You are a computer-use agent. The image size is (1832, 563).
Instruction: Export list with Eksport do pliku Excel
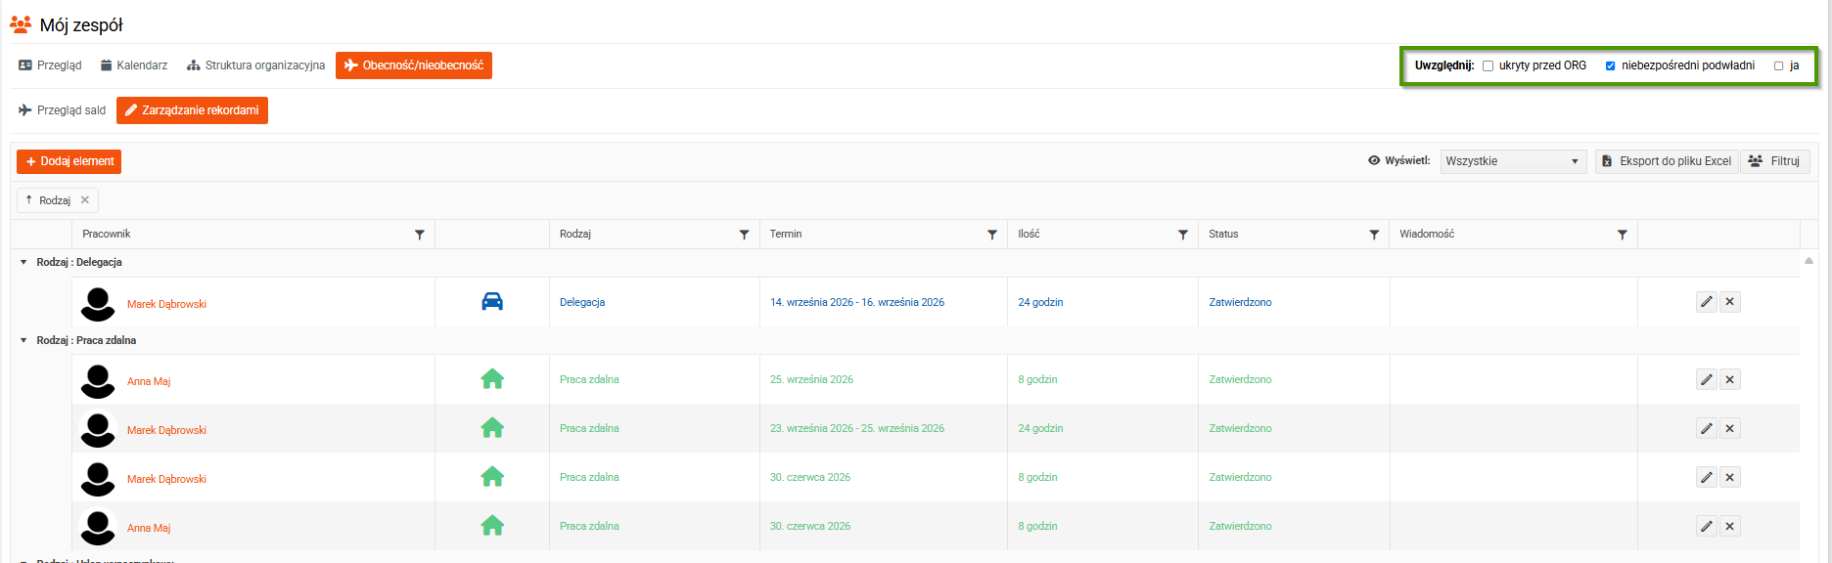tap(1667, 161)
